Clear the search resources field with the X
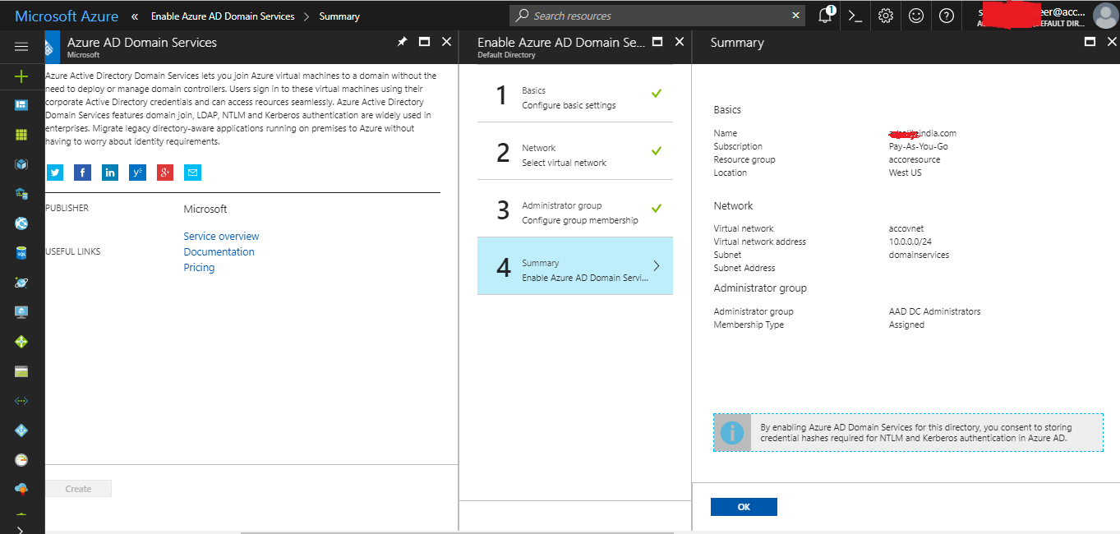The height and width of the screenshot is (534, 1120). pos(794,16)
